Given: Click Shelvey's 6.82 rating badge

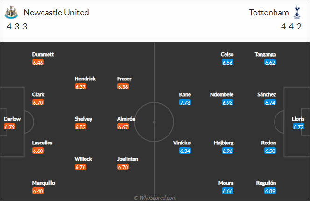Looking at the screenshot, I should [x=80, y=127].
